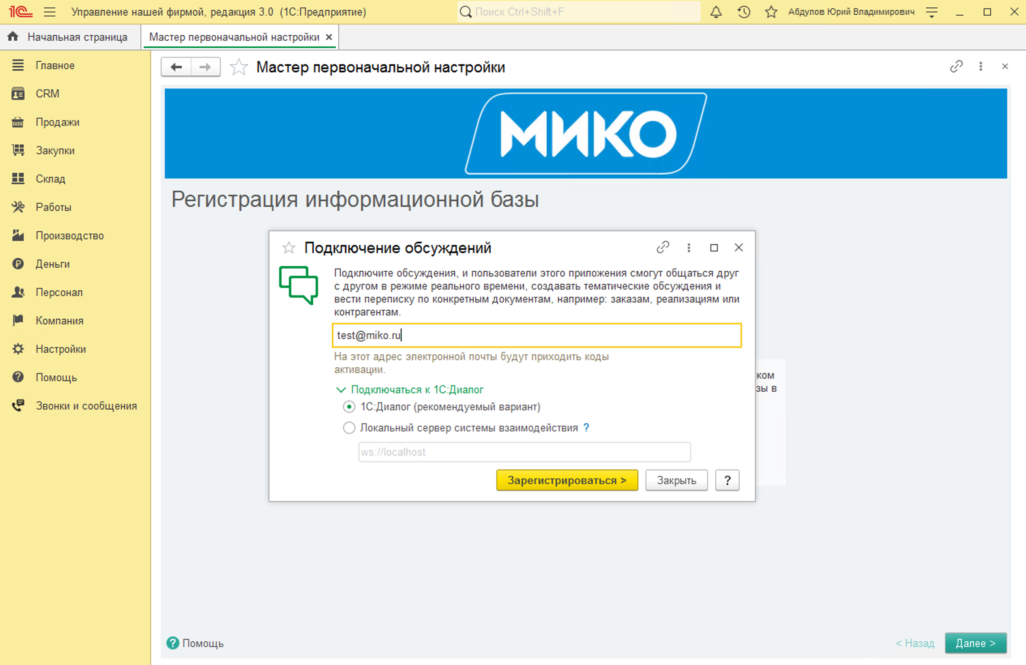
Task: Open the dialog's more options menu
Action: (x=689, y=248)
